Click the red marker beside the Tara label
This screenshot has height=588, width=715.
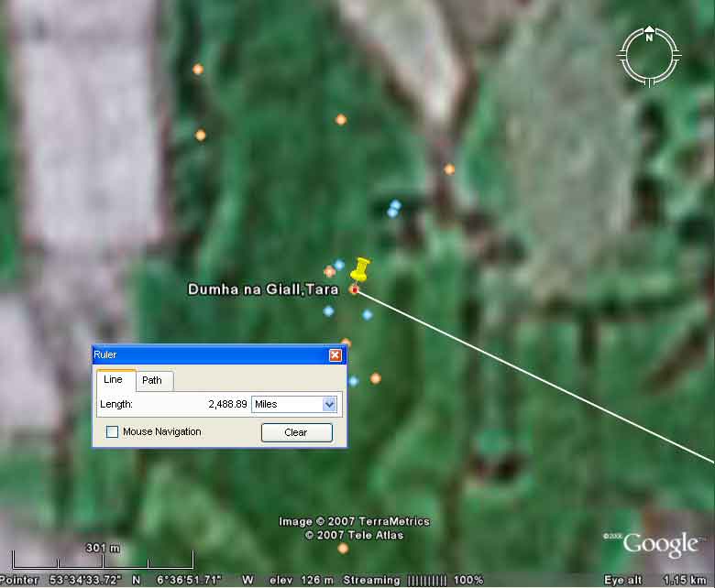354,289
